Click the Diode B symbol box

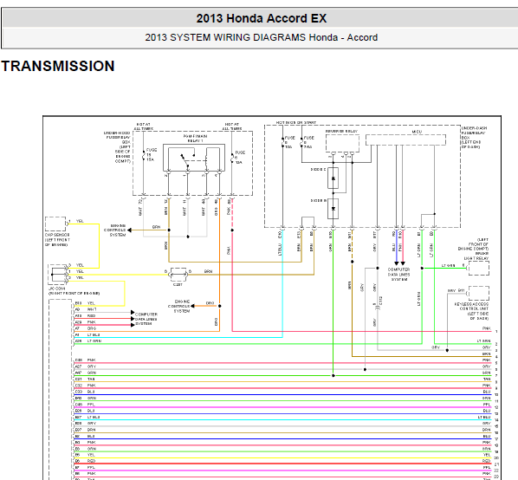click(x=333, y=209)
